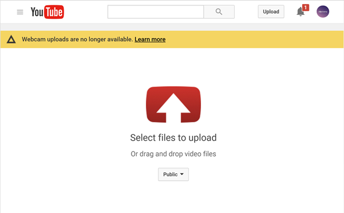Click the red upload arrow icon

tap(173, 104)
